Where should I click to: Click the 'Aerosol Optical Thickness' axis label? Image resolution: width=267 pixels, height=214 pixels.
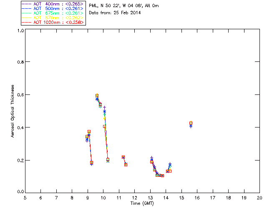pos(12,111)
